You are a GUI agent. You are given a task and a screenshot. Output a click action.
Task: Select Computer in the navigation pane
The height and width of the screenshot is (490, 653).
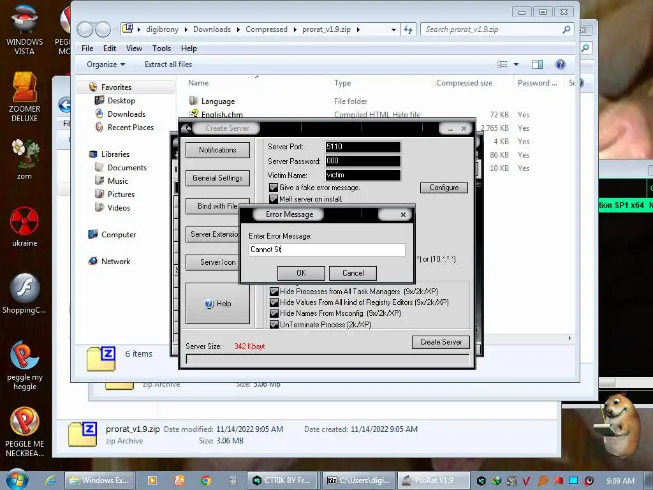click(118, 235)
